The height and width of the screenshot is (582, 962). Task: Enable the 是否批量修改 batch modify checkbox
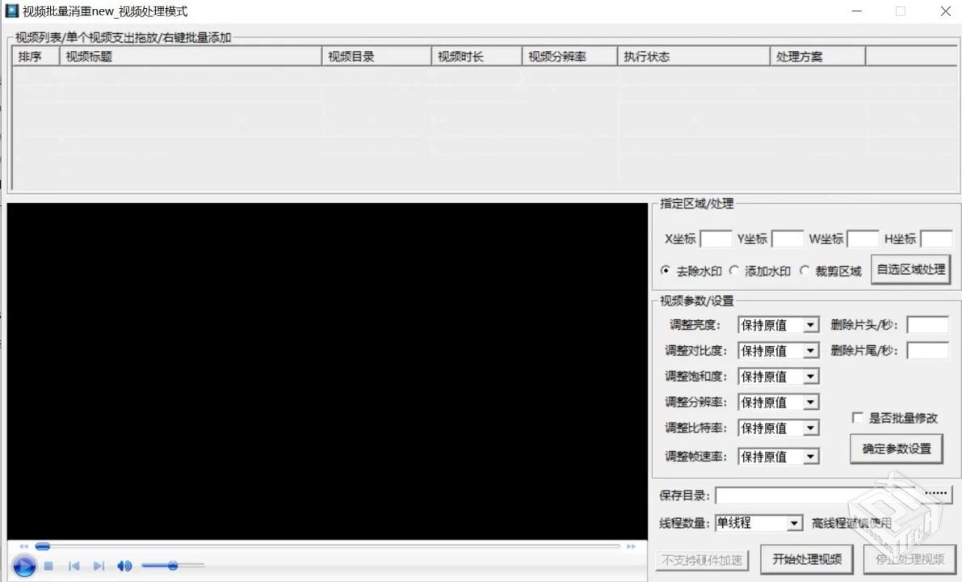857,418
